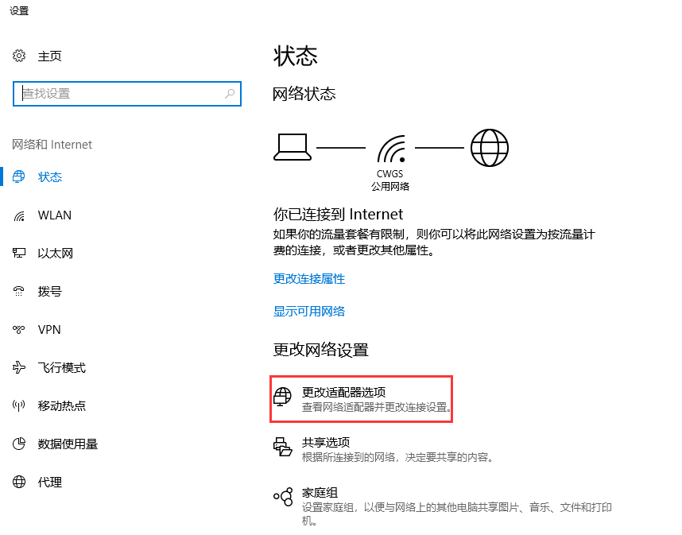The width and height of the screenshot is (682, 535).
Task: Click the data usage clock icon
Action: [17, 444]
